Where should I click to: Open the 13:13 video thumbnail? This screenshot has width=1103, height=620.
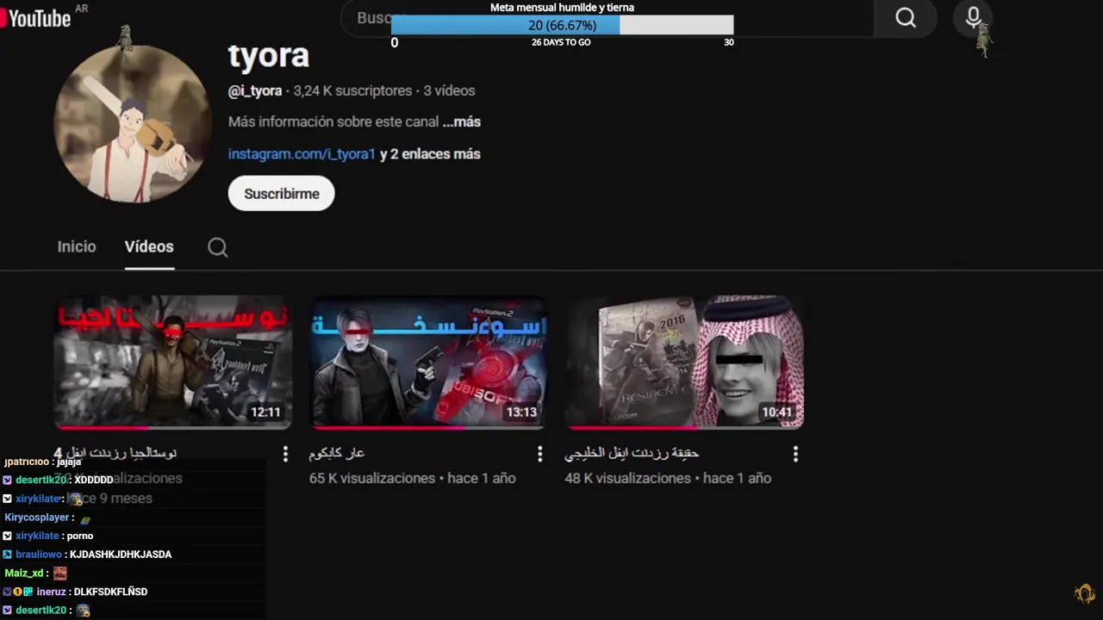pos(428,362)
